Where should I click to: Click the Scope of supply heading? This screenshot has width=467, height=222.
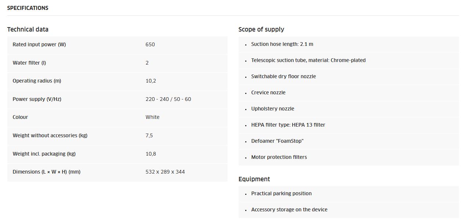[x=261, y=29]
